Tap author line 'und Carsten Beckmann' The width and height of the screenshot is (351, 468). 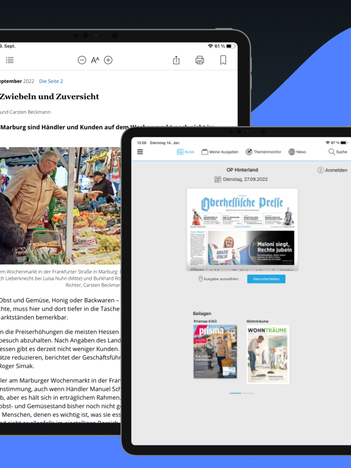(x=26, y=112)
